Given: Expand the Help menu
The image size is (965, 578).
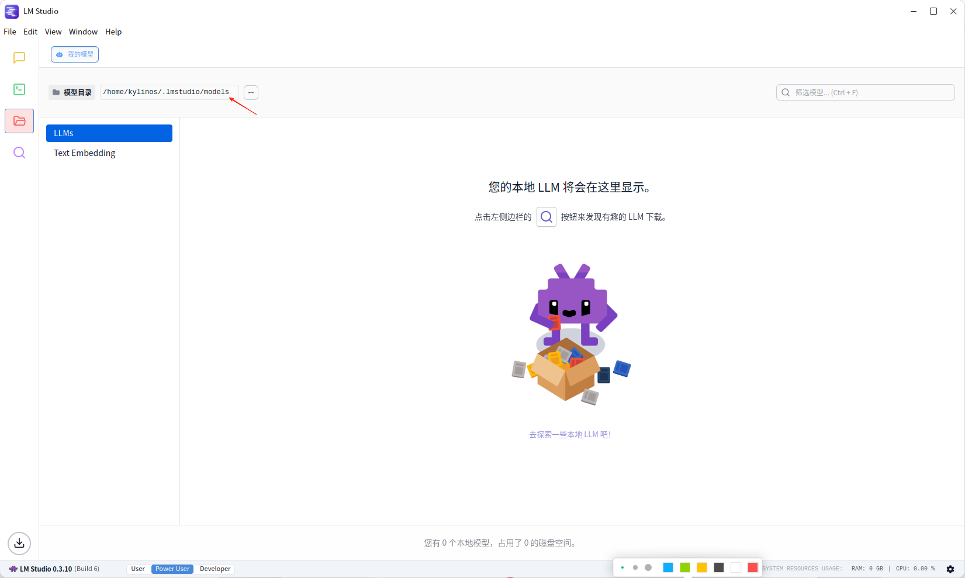Looking at the screenshot, I should pos(113,32).
